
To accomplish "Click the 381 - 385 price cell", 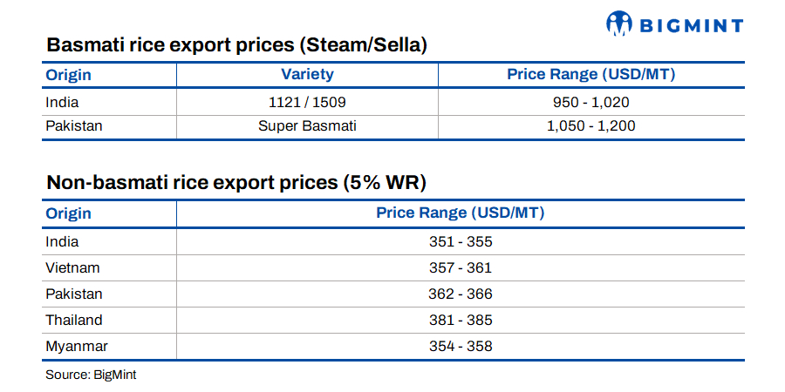I will pos(461,320).
